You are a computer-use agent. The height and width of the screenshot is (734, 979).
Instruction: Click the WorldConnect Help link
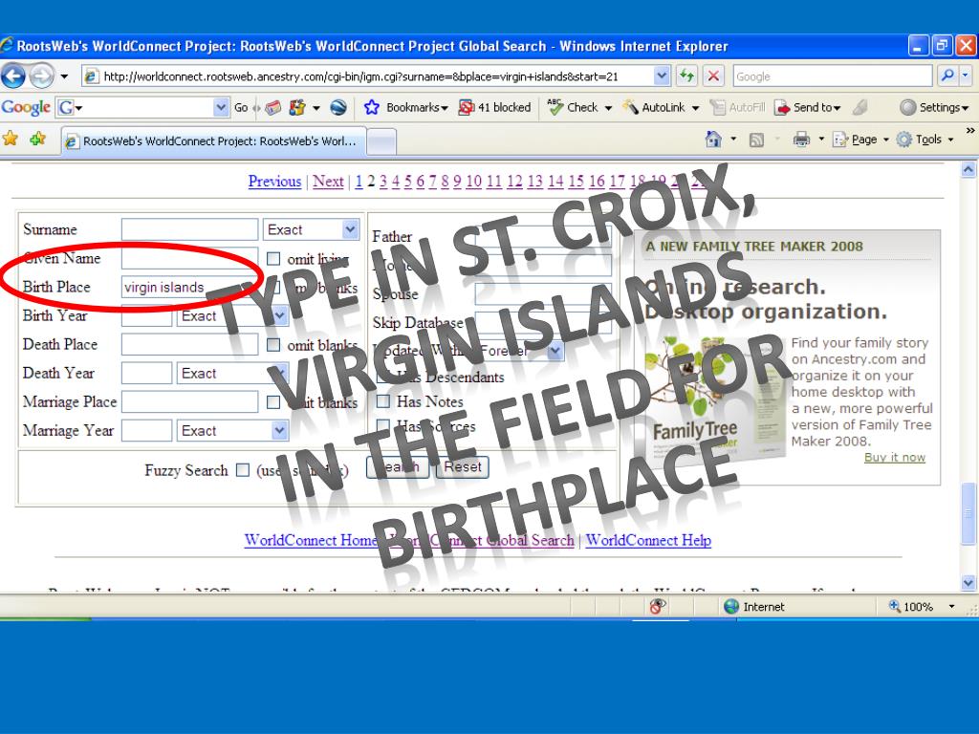click(648, 540)
